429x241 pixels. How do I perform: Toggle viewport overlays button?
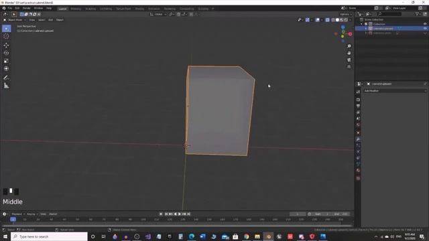pos(317,20)
